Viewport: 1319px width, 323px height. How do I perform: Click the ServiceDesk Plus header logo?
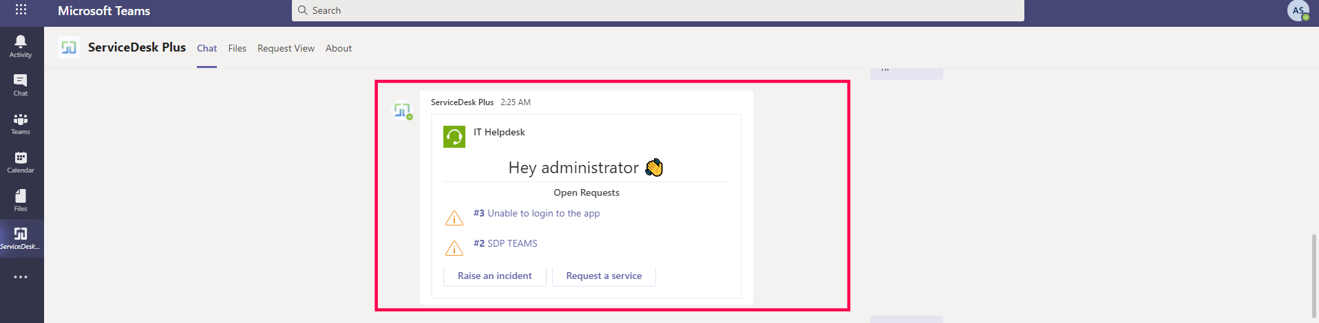click(69, 47)
